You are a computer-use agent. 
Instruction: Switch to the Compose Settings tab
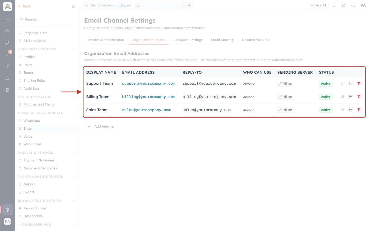click(x=188, y=40)
